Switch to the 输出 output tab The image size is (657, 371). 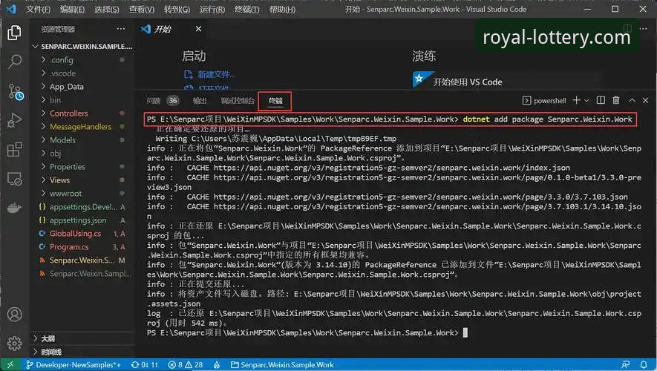[x=200, y=100]
